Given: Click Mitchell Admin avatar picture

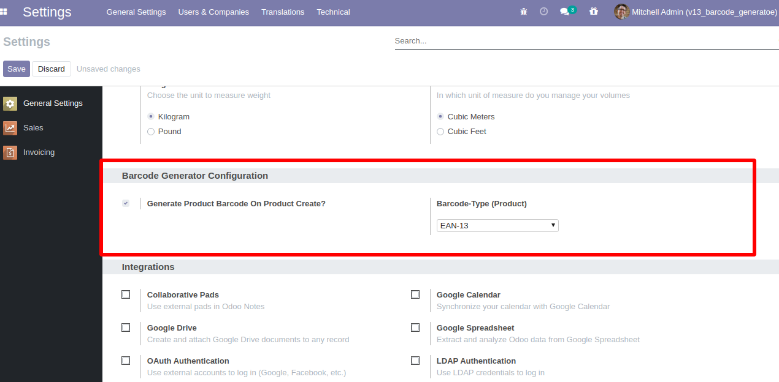Looking at the screenshot, I should [x=621, y=12].
